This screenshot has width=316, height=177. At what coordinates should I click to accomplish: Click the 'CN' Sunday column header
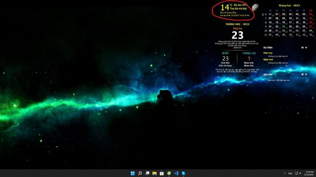tap(310, 11)
